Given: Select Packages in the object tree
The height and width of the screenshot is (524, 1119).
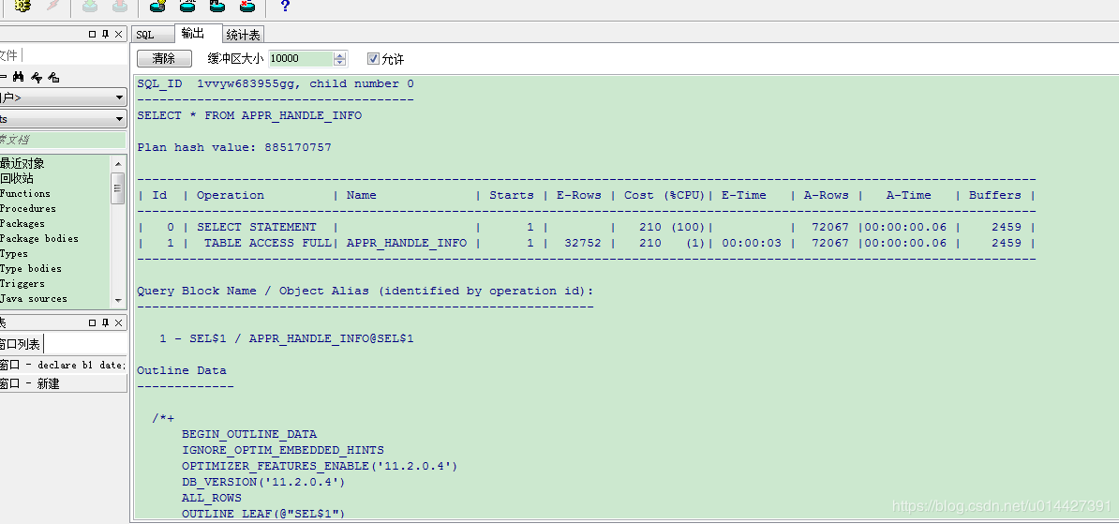Looking at the screenshot, I should [x=22, y=223].
